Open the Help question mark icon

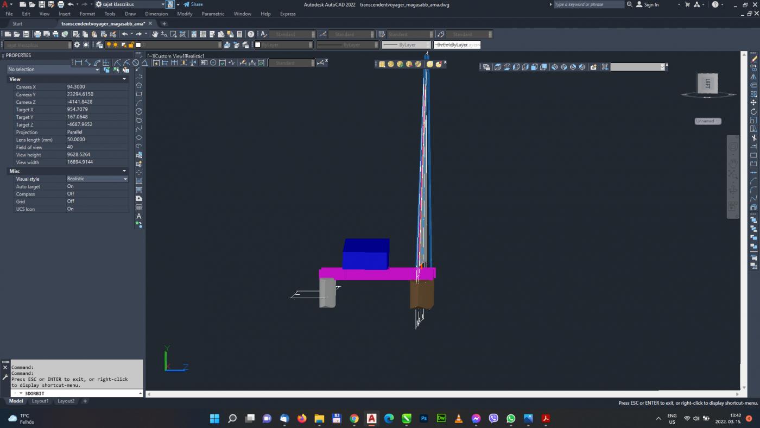[251, 34]
